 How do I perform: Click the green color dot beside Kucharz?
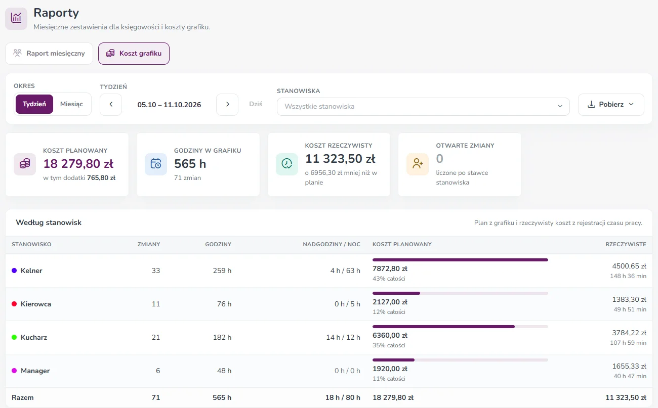pyautogui.click(x=14, y=337)
